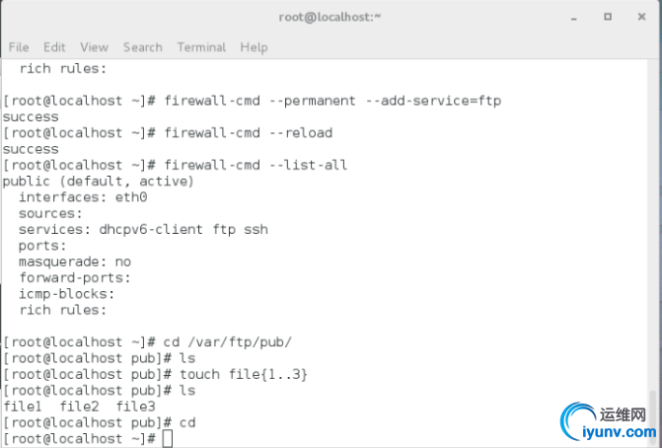This screenshot has width=662, height=448.
Task: Click the blinking cursor at the prompt
Action: [x=168, y=439]
